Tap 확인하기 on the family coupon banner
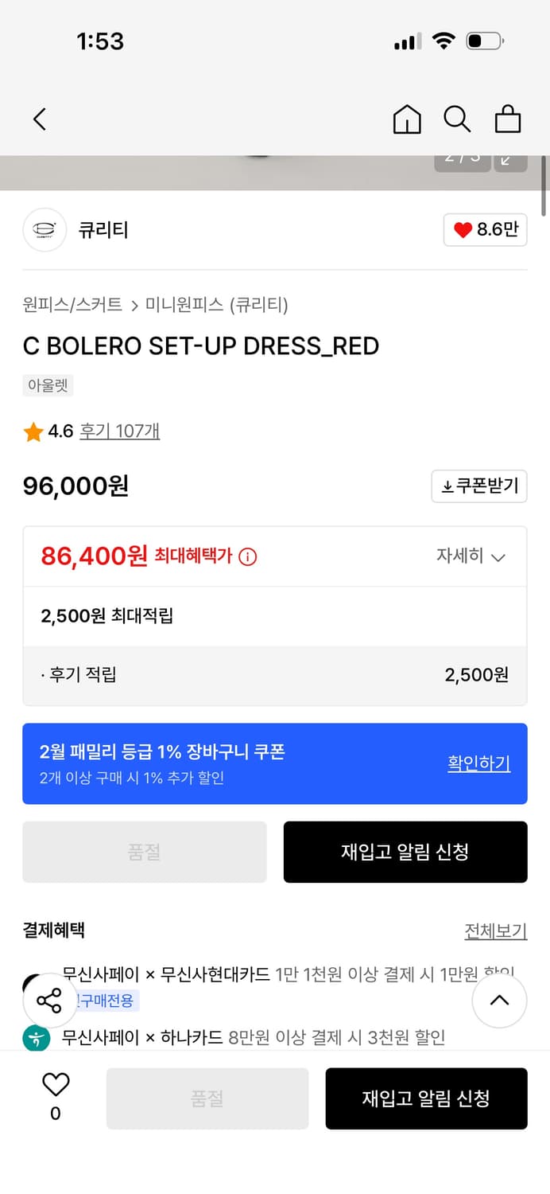 (478, 763)
